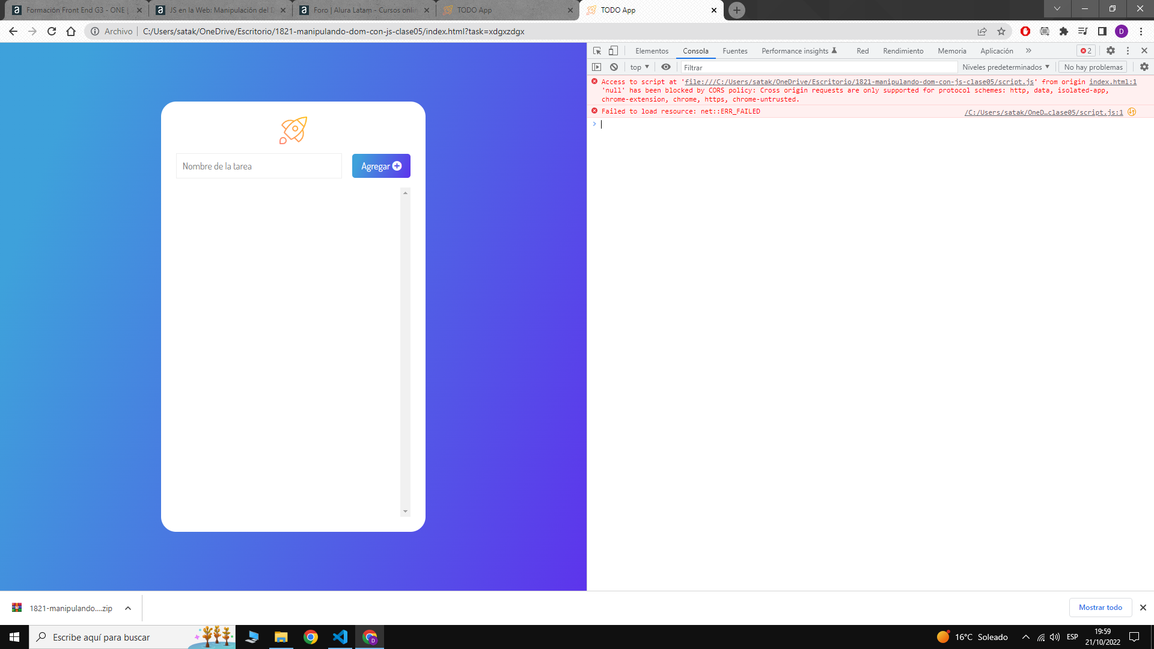This screenshot has height=649, width=1154.
Task: Click Mostrar todo downloads button
Action: (1100, 608)
